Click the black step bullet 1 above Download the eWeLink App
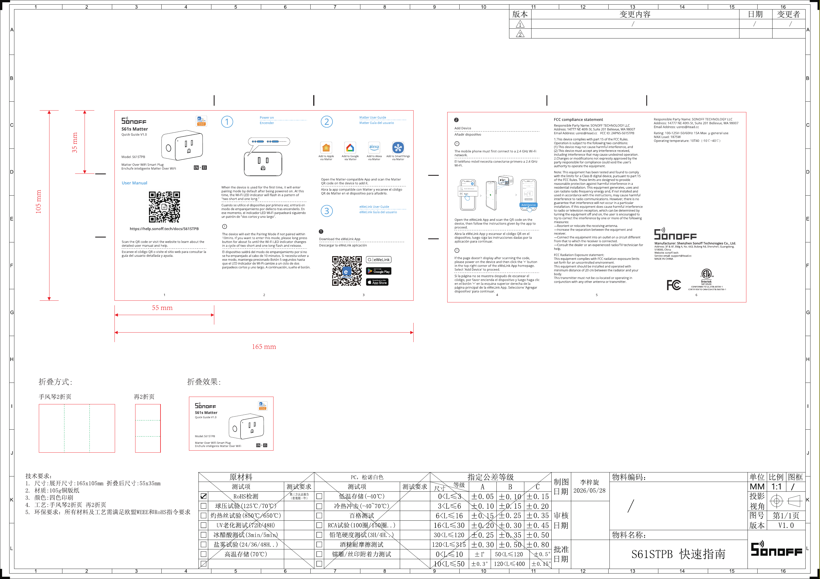This screenshot has height=579, width=820. click(321, 231)
